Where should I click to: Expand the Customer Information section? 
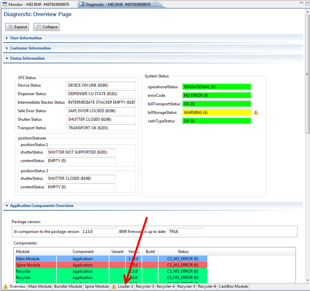[7, 48]
